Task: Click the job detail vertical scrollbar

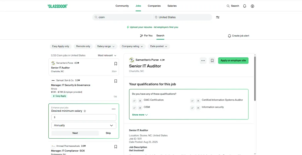Action: point(255,79)
